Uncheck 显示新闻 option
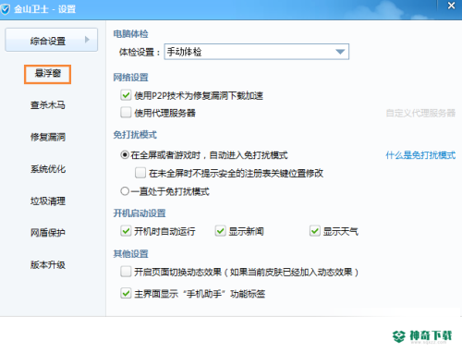The image size is (462, 353). coord(220,231)
